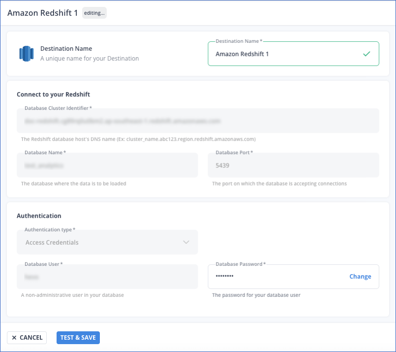Click 'The password for your database user' text
Screen dimensions: 396x352
point(256,295)
